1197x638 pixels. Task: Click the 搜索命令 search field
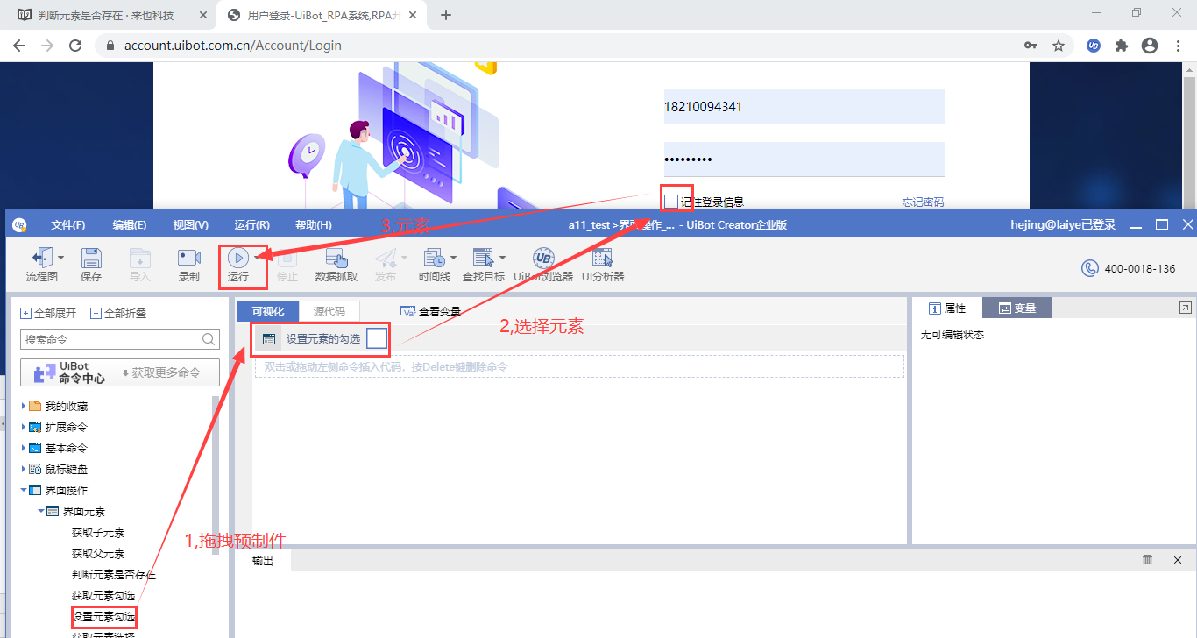pos(111,339)
